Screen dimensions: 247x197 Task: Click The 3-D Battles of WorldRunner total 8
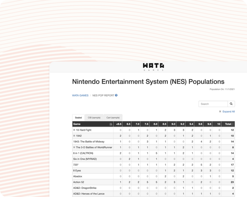coord(233,147)
